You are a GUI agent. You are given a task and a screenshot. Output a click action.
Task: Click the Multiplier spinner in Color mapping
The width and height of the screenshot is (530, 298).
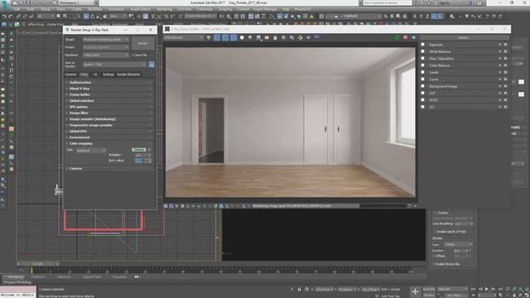click(x=149, y=155)
